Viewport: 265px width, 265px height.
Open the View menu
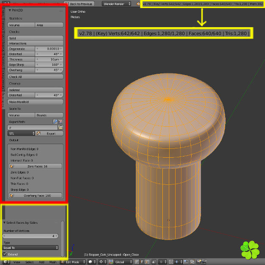point(17,262)
